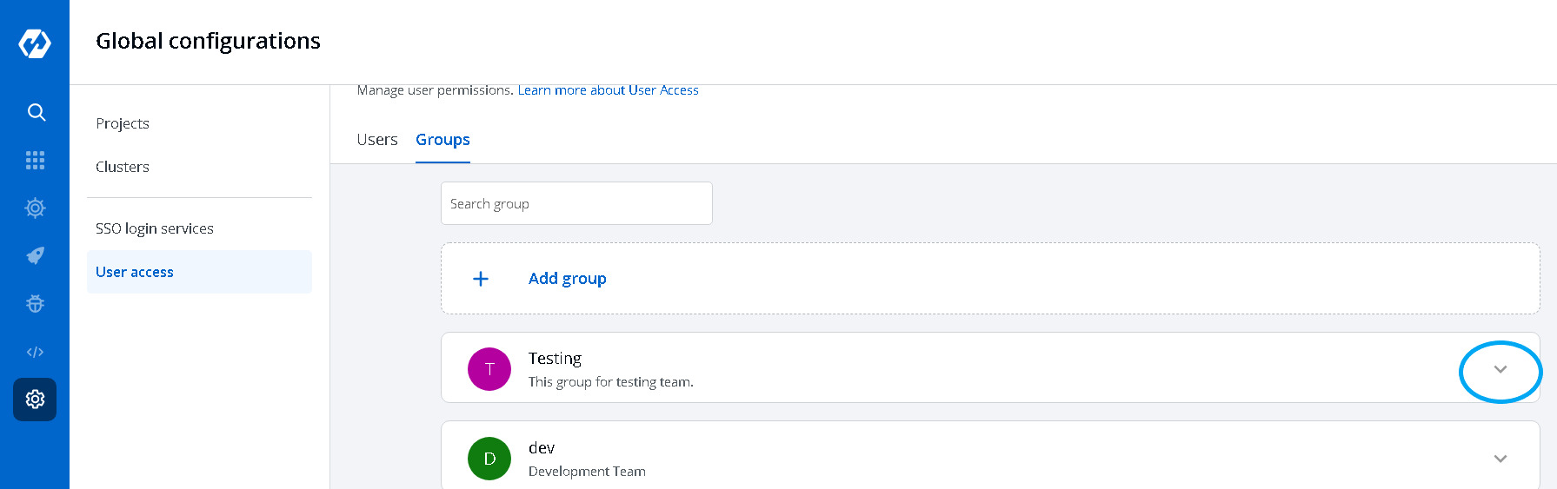1557x489 pixels.
Task: Expand the Testing group chevron
Action: coord(1500,370)
